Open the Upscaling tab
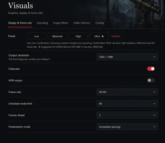165x143 pixels. (x=42, y=23)
